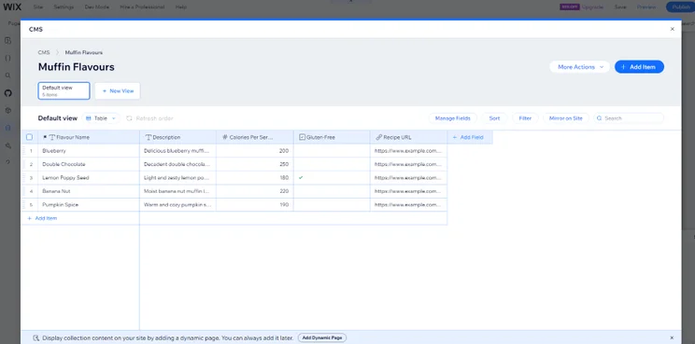695x344 pixels.
Task: Select the Pumpkin Spice cell
Action: coord(89,205)
